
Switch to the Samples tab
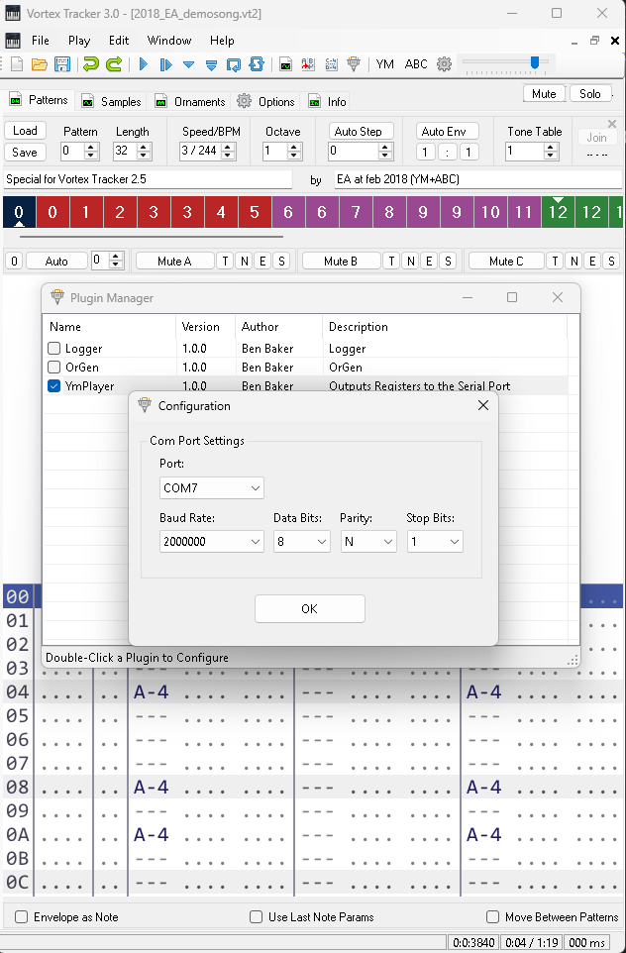pos(112,101)
